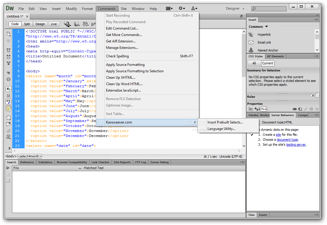Open the Preview in Browser globe icon
Image resolution: width=327 pixels, height=225 pixels.
77,24
